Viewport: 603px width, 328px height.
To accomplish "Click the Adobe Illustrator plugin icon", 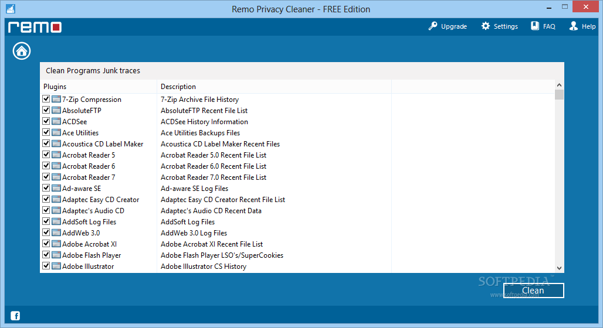I will [56, 266].
